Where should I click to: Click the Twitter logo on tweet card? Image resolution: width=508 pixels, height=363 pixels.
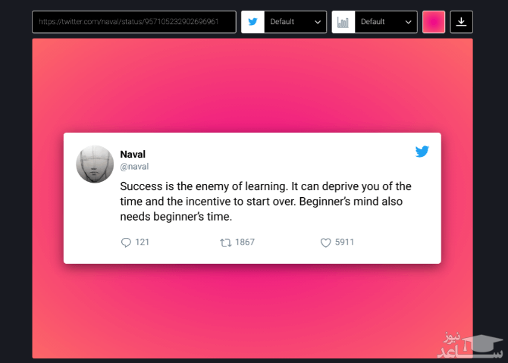(x=422, y=152)
